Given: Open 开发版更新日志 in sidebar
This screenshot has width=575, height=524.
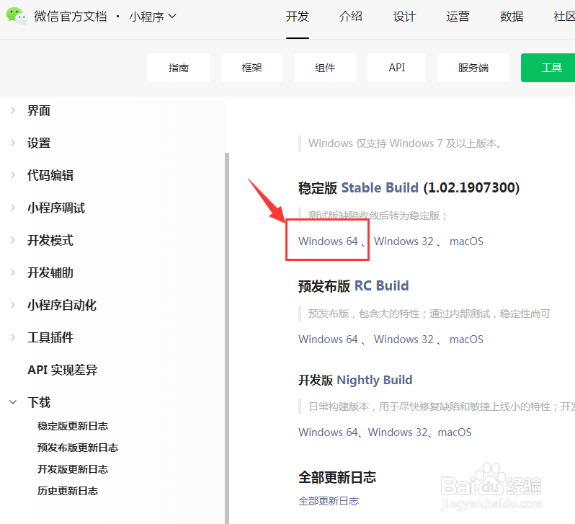Looking at the screenshot, I should click(73, 469).
